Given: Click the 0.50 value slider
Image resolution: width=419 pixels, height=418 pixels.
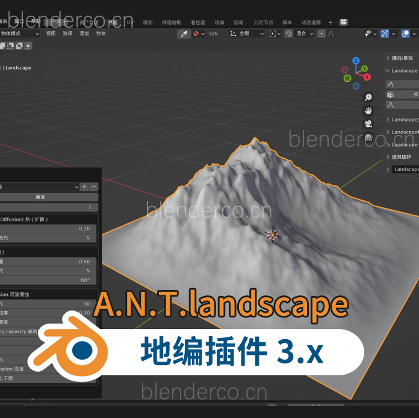Looking at the screenshot, I should pos(48,262).
